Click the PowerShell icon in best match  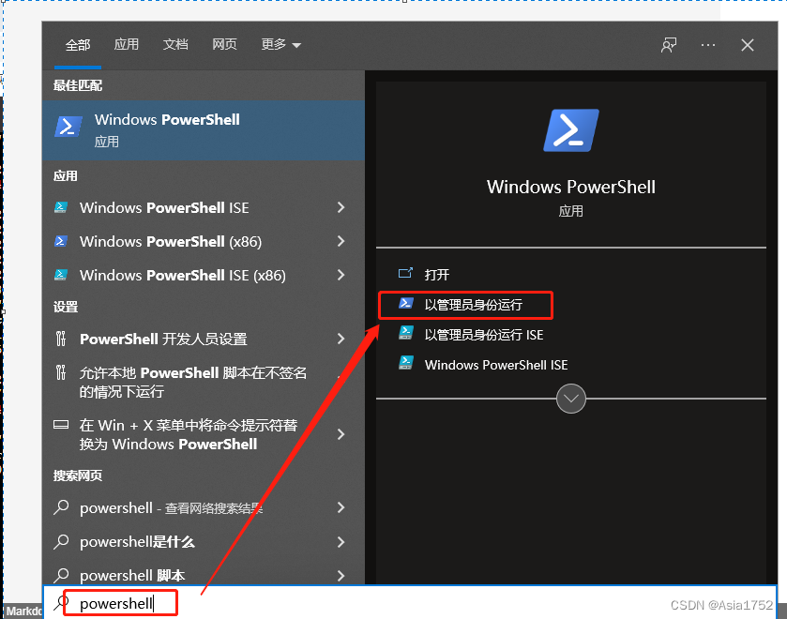(x=68, y=127)
